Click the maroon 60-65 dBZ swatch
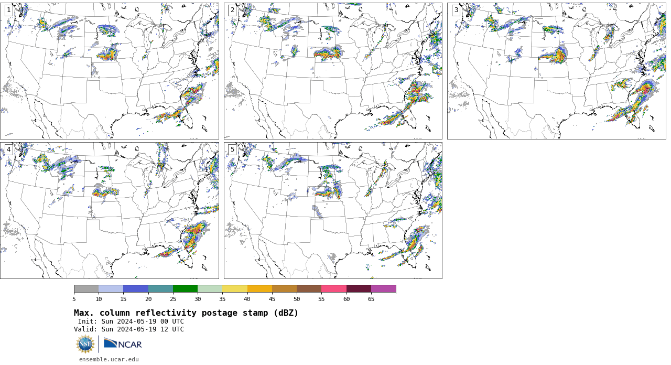 (x=359, y=288)
